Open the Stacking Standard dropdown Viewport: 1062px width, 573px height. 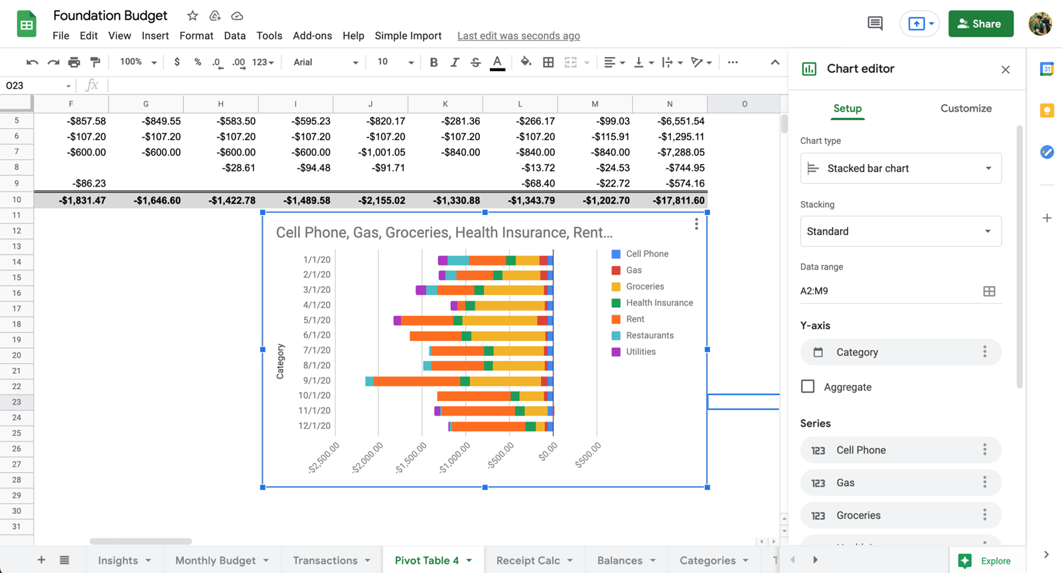click(901, 231)
